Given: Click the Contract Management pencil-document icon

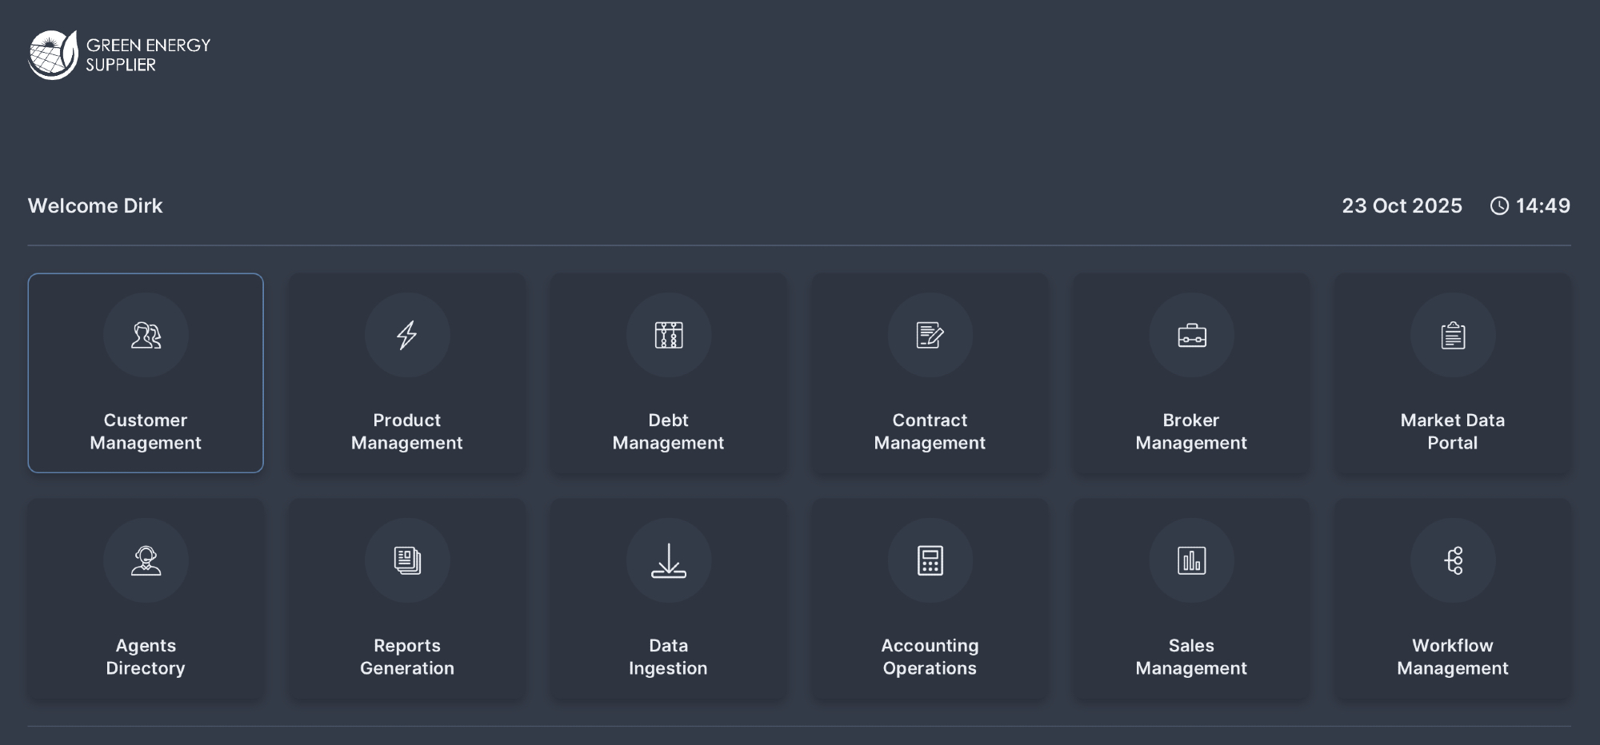Looking at the screenshot, I should click(x=930, y=335).
